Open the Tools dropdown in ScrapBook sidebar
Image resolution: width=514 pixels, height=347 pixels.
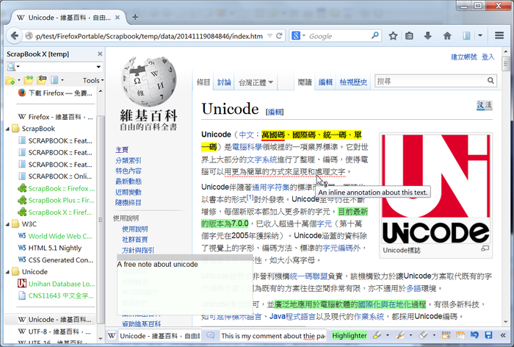click(x=93, y=80)
